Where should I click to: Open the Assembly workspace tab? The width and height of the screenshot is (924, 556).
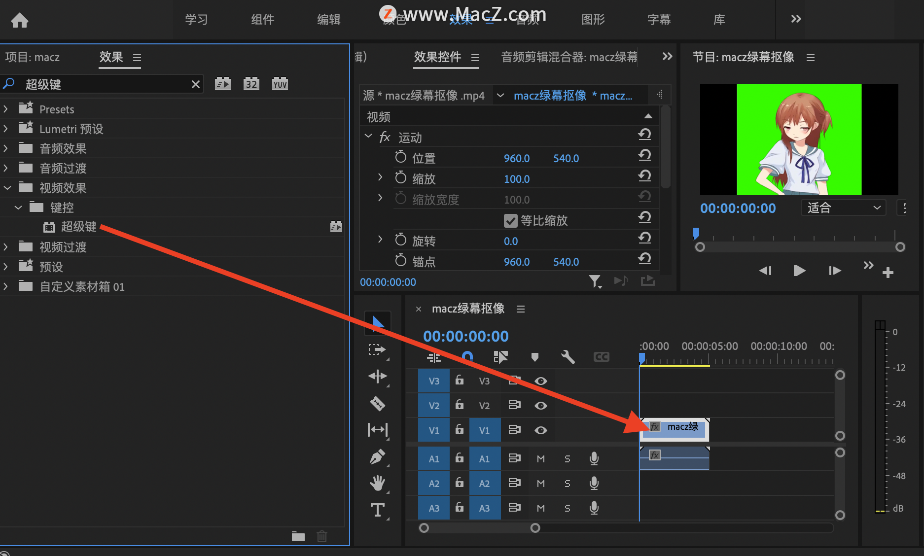263,20
